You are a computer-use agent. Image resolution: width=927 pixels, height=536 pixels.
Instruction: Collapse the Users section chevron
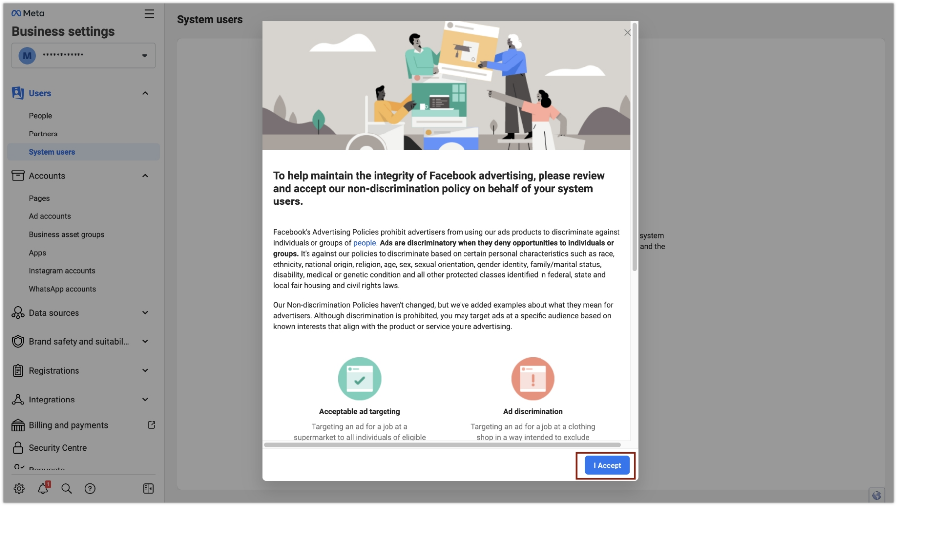click(x=145, y=93)
